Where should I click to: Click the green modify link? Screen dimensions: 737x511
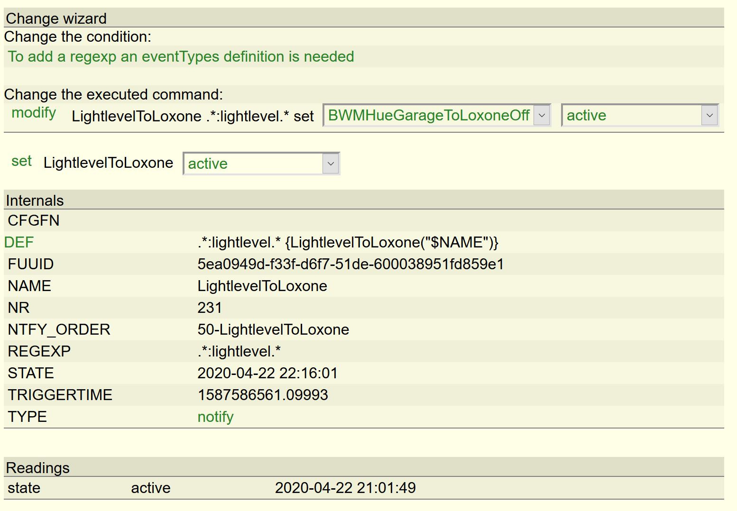click(x=34, y=113)
